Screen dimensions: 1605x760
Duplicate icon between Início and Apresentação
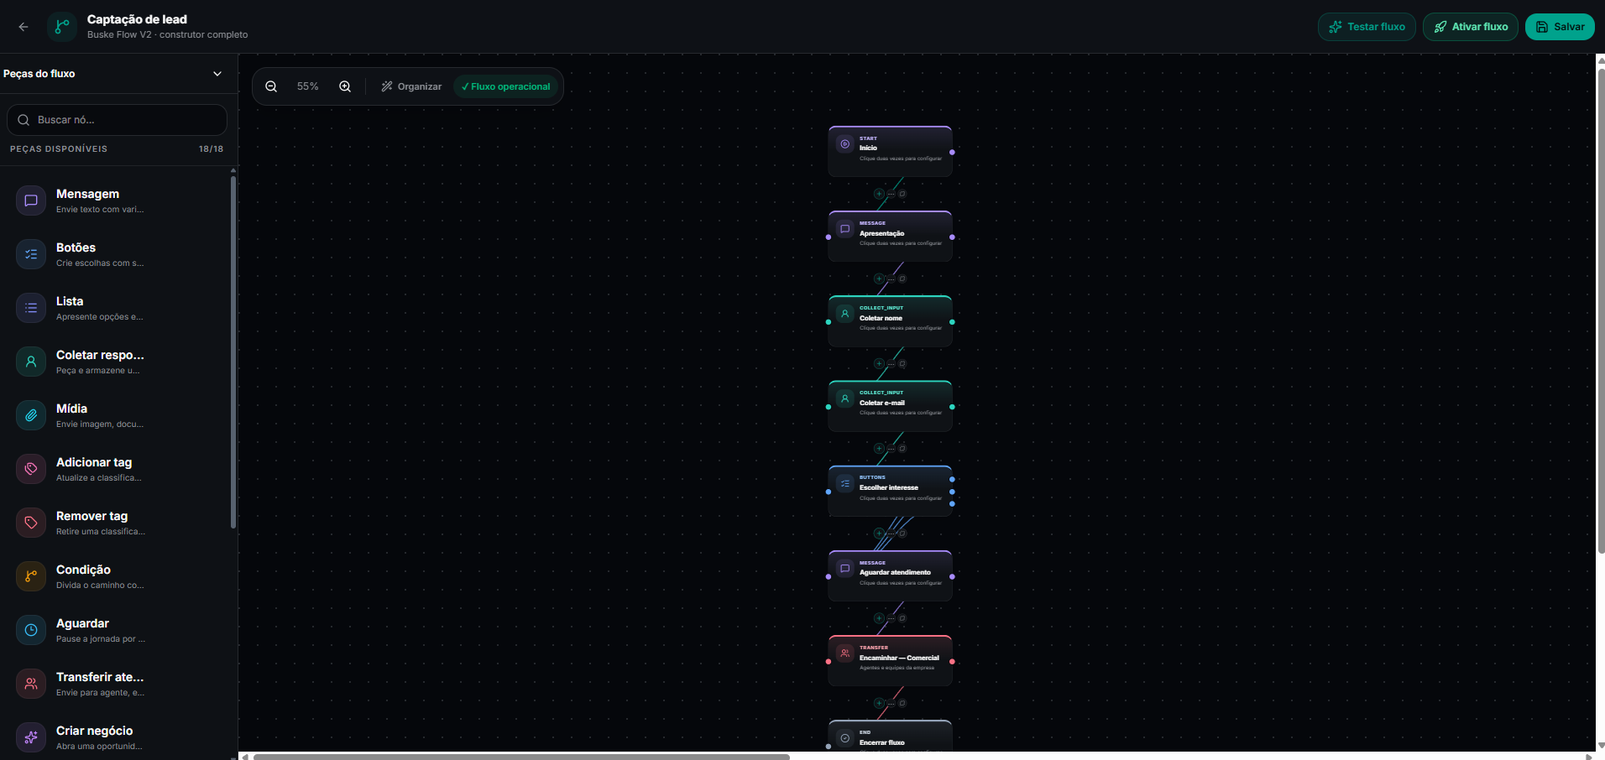[x=902, y=194]
